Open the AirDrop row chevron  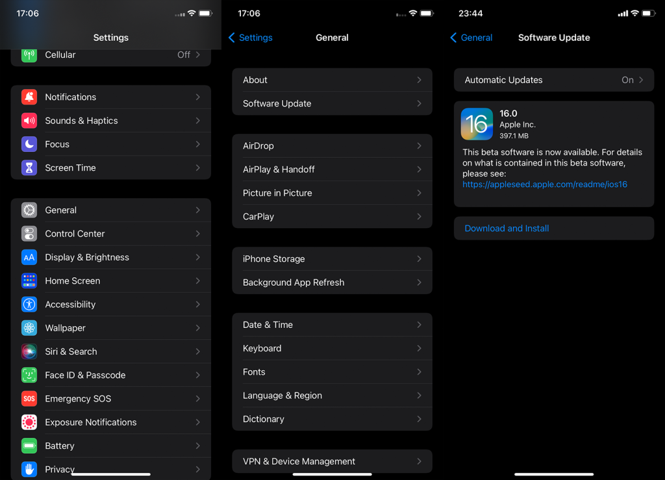click(419, 146)
